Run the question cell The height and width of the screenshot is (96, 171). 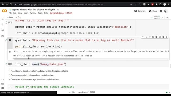[10, 40]
